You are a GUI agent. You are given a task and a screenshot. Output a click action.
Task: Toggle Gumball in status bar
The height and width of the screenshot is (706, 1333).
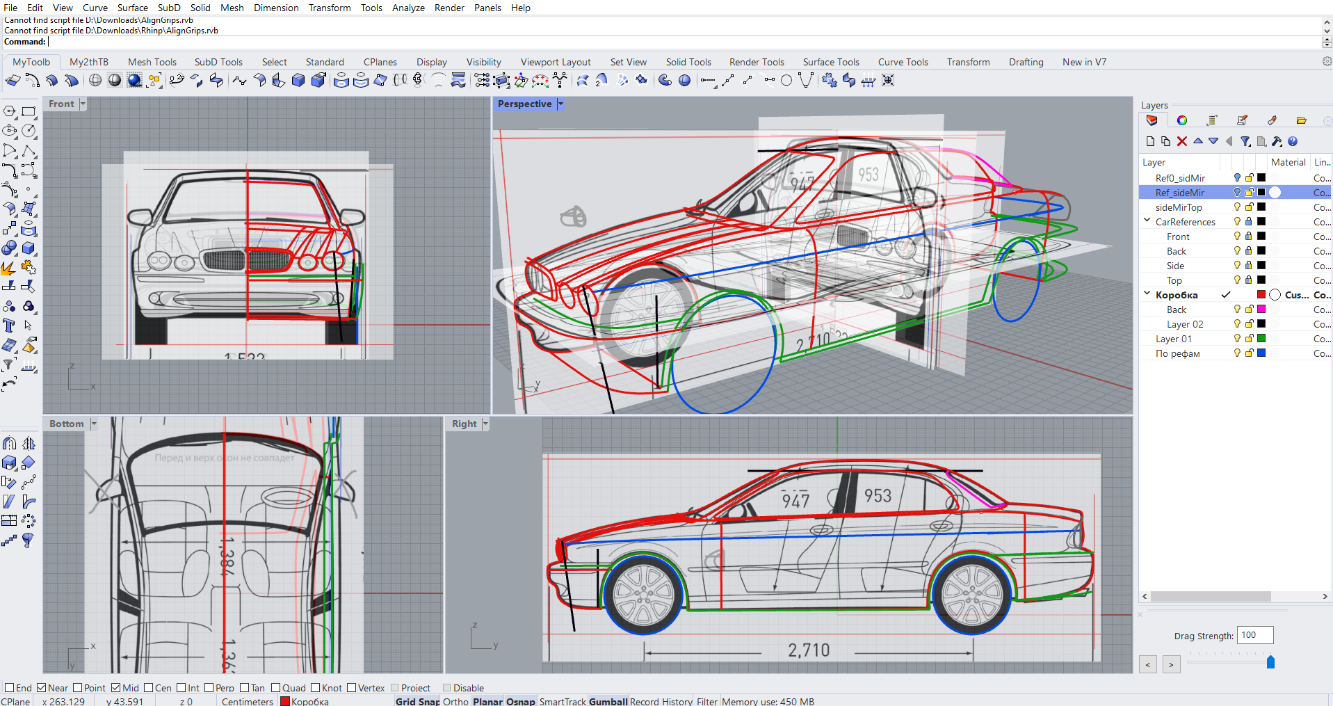(608, 701)
